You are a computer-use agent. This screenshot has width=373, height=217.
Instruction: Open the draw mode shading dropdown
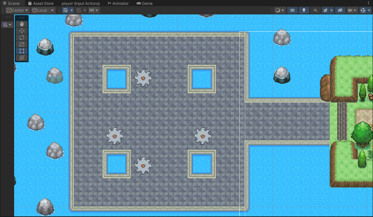280,10
